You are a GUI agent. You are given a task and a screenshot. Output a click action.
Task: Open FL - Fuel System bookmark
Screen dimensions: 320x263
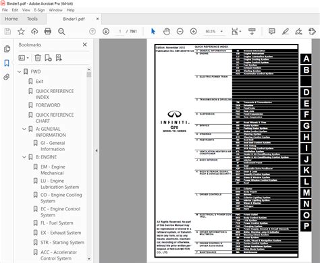(57, 223)
